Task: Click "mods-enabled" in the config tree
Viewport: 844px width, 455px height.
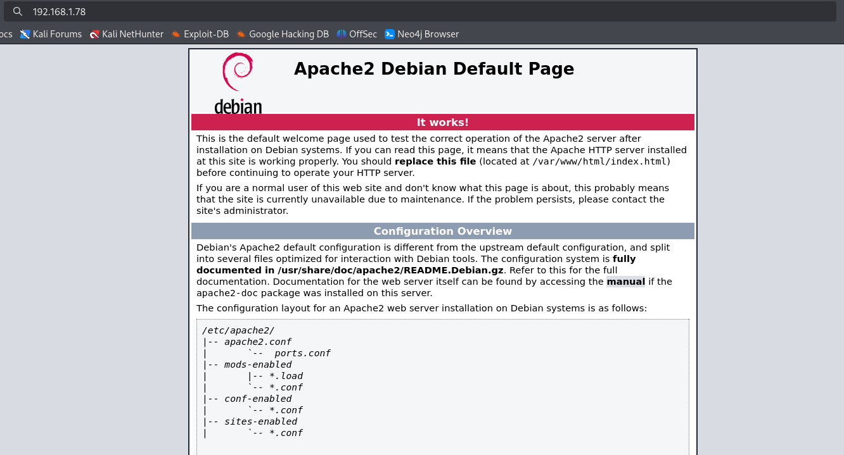Action: click(x=257, y=365)
